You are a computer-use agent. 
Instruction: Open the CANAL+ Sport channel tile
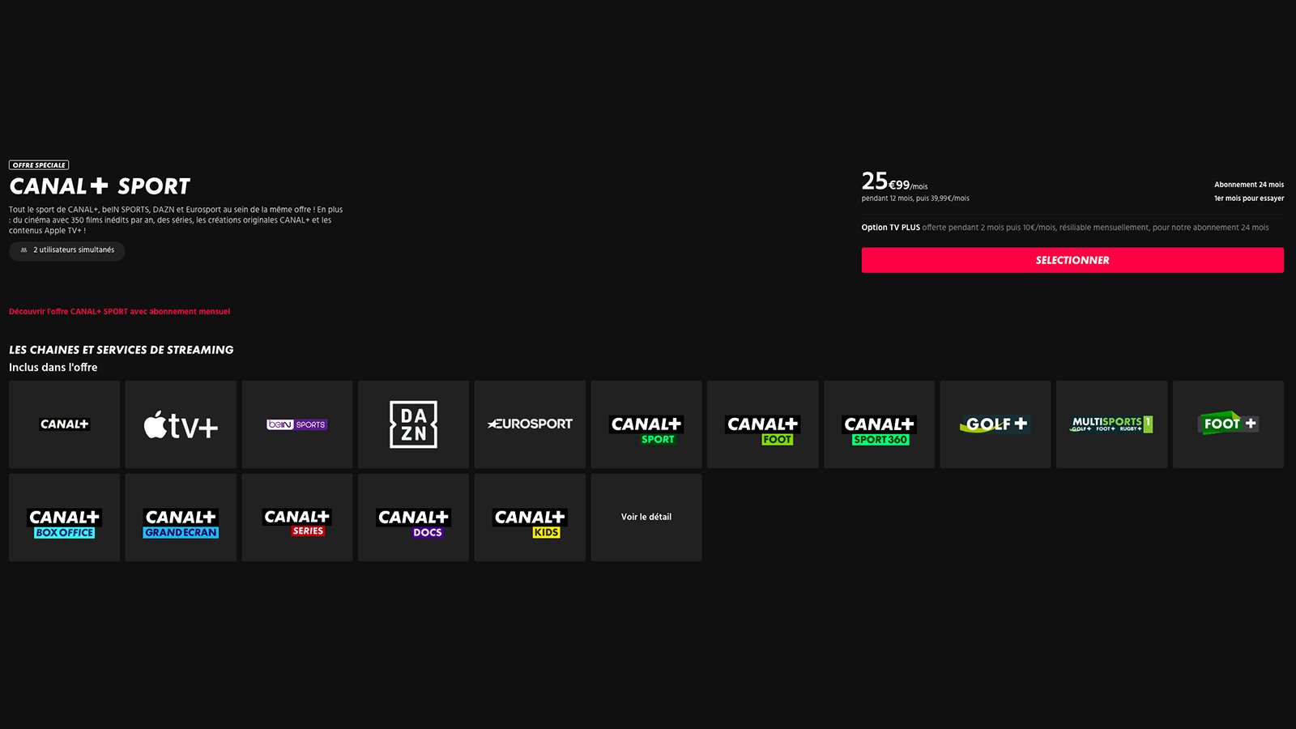[646, 424]
